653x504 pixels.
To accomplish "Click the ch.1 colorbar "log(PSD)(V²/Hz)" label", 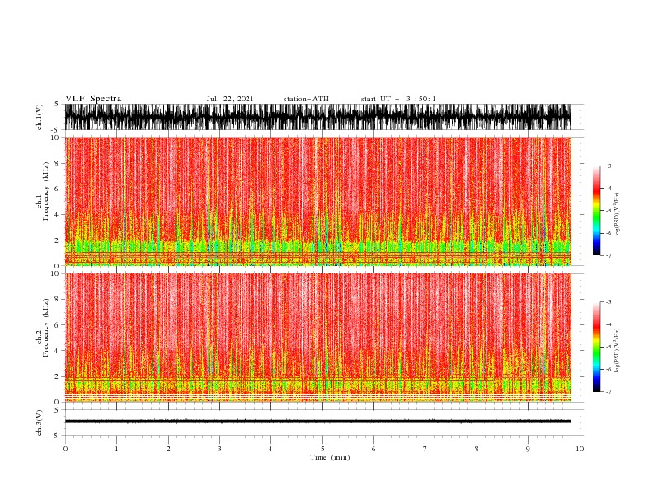I will click(617, 215).
